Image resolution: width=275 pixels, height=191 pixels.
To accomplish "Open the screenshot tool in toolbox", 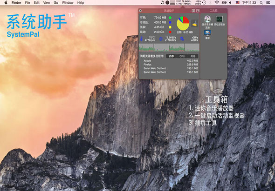I will tap(207, 34).
